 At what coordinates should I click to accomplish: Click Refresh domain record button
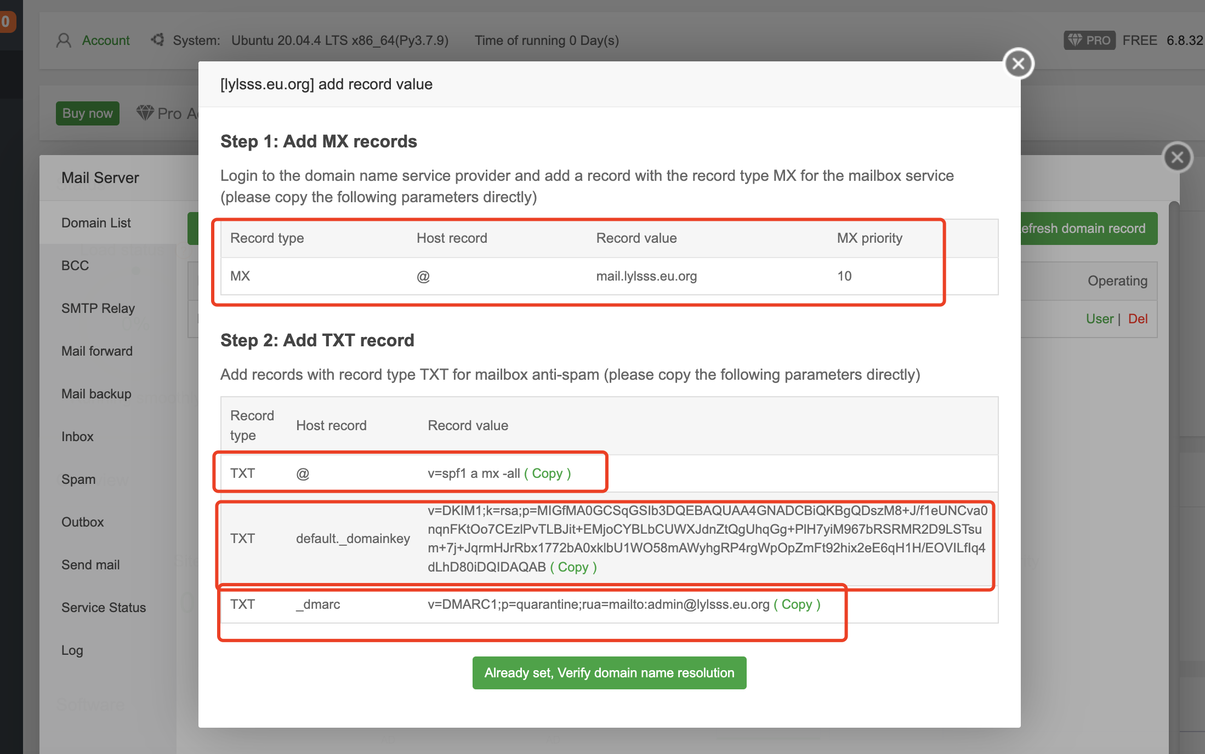(1089, 229)
